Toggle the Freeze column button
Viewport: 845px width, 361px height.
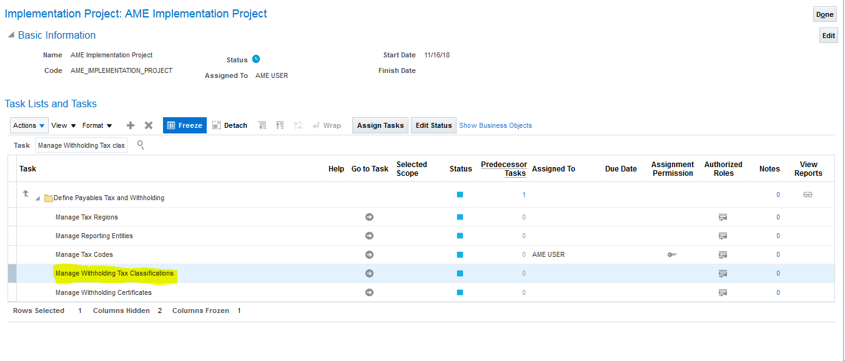[x=184, y=125]
